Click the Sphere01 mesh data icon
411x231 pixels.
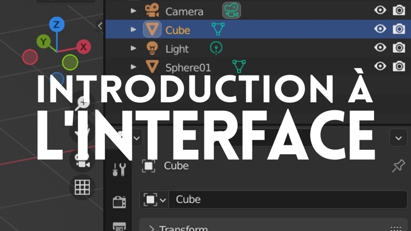coord(237,66)
